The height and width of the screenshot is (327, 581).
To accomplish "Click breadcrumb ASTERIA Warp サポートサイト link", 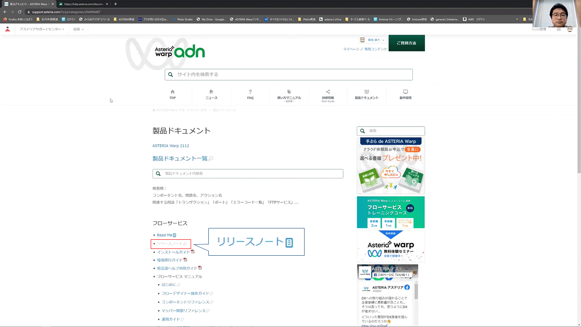I will pyautogui.click(x=181, y=110).
